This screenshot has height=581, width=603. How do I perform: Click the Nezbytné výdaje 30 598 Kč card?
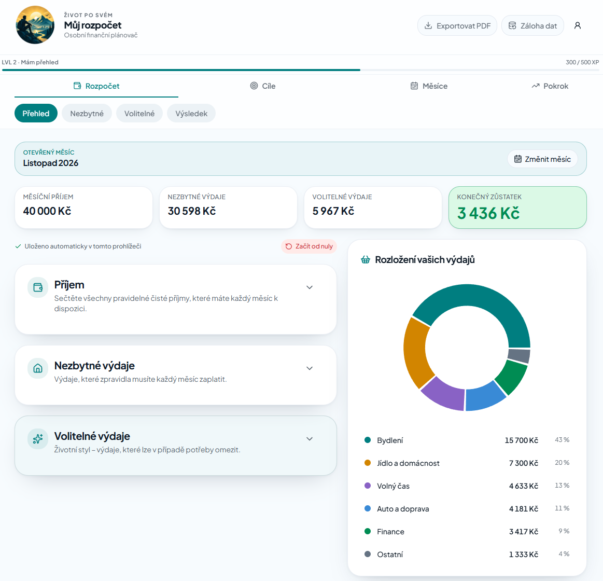(x=229, y=208)
